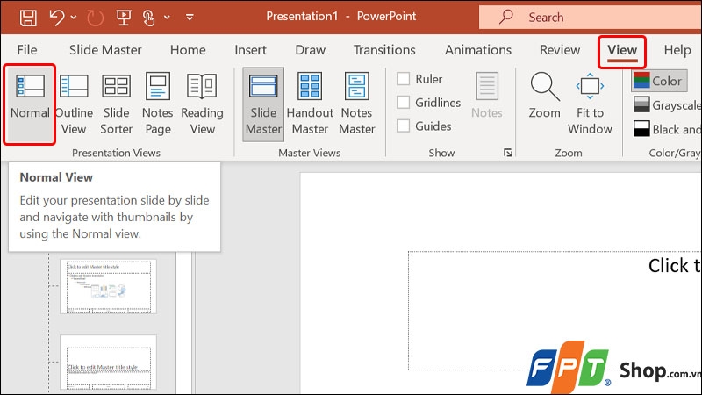Switch to the Insert tab
Viewport: 702px width, 395px height.
click(250, 50)
